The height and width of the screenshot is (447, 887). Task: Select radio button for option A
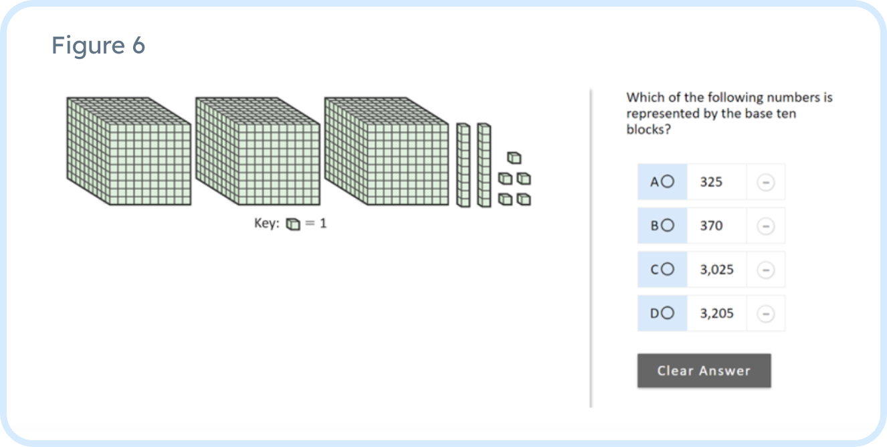click(668, 182)
